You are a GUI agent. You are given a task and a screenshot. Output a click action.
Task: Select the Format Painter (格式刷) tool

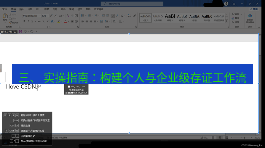coord(14,22)
